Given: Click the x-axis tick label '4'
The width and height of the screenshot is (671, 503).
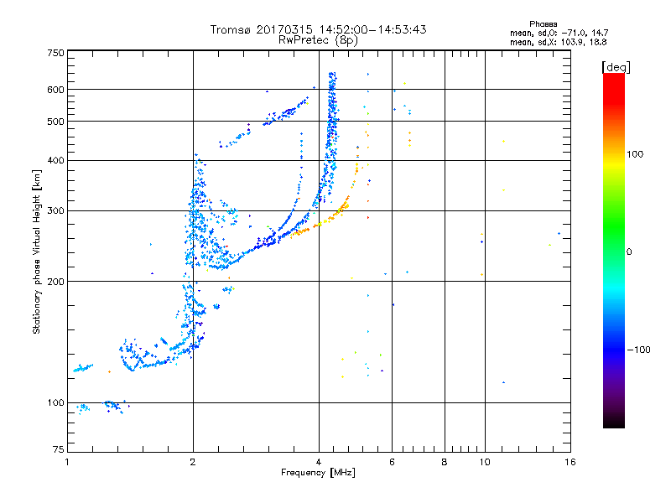Looking at the screenshot, I should [x=319, y=462].
